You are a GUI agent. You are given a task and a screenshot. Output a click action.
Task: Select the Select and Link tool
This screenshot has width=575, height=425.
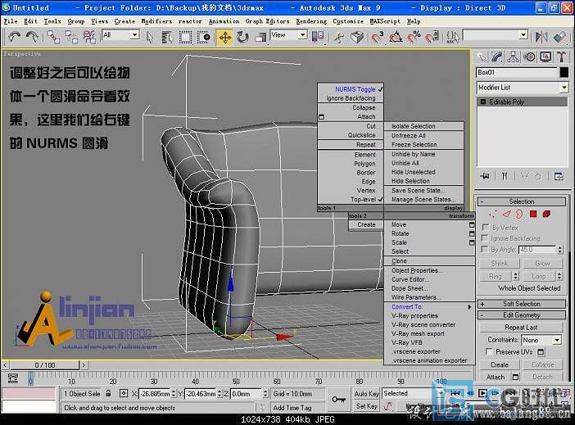pyautogui.click(x=53, y=37)
